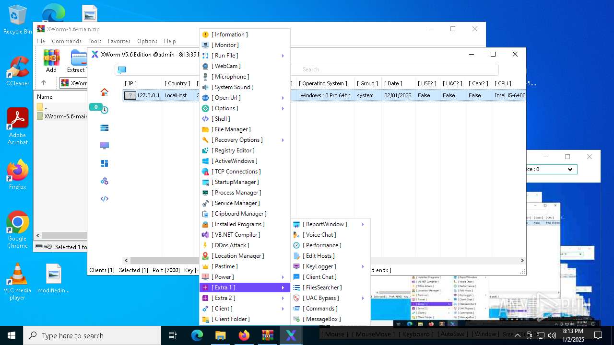This screenshot has height=345, width=614.
Task: Click the XWorm monitor sidebar icon
Action: pyautogui.click(x=104, y=146)
